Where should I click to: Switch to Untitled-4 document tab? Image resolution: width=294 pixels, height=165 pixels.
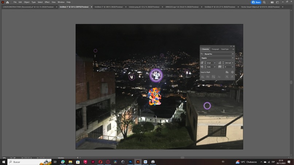220,7
